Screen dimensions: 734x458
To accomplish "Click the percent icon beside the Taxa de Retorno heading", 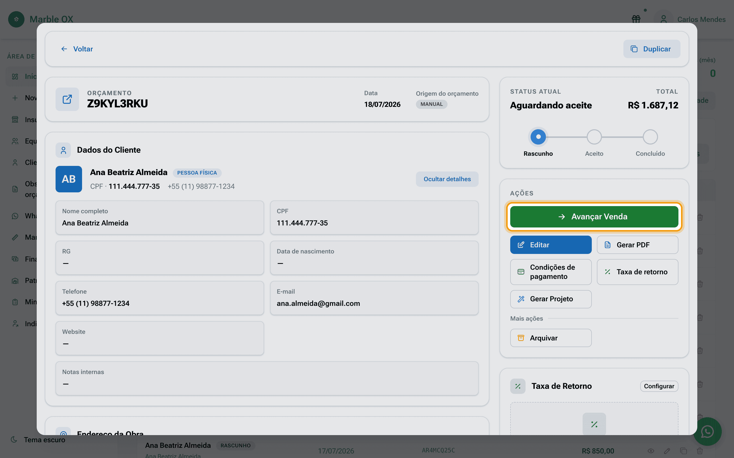I will [x=518, y=386].
